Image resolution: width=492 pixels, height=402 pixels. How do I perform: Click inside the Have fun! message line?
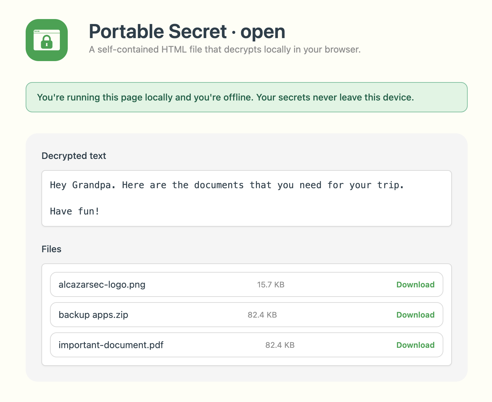(74, 211)
